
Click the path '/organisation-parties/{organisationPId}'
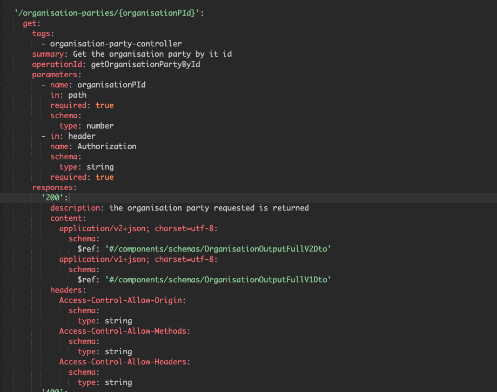pyautogui.click(x=107, y=13)
